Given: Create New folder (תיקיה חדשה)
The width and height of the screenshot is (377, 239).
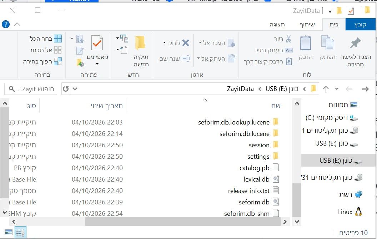Looking at the screenshot, I should point(141,51).
